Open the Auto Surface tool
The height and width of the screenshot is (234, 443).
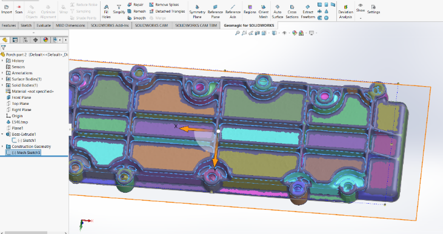277,12
